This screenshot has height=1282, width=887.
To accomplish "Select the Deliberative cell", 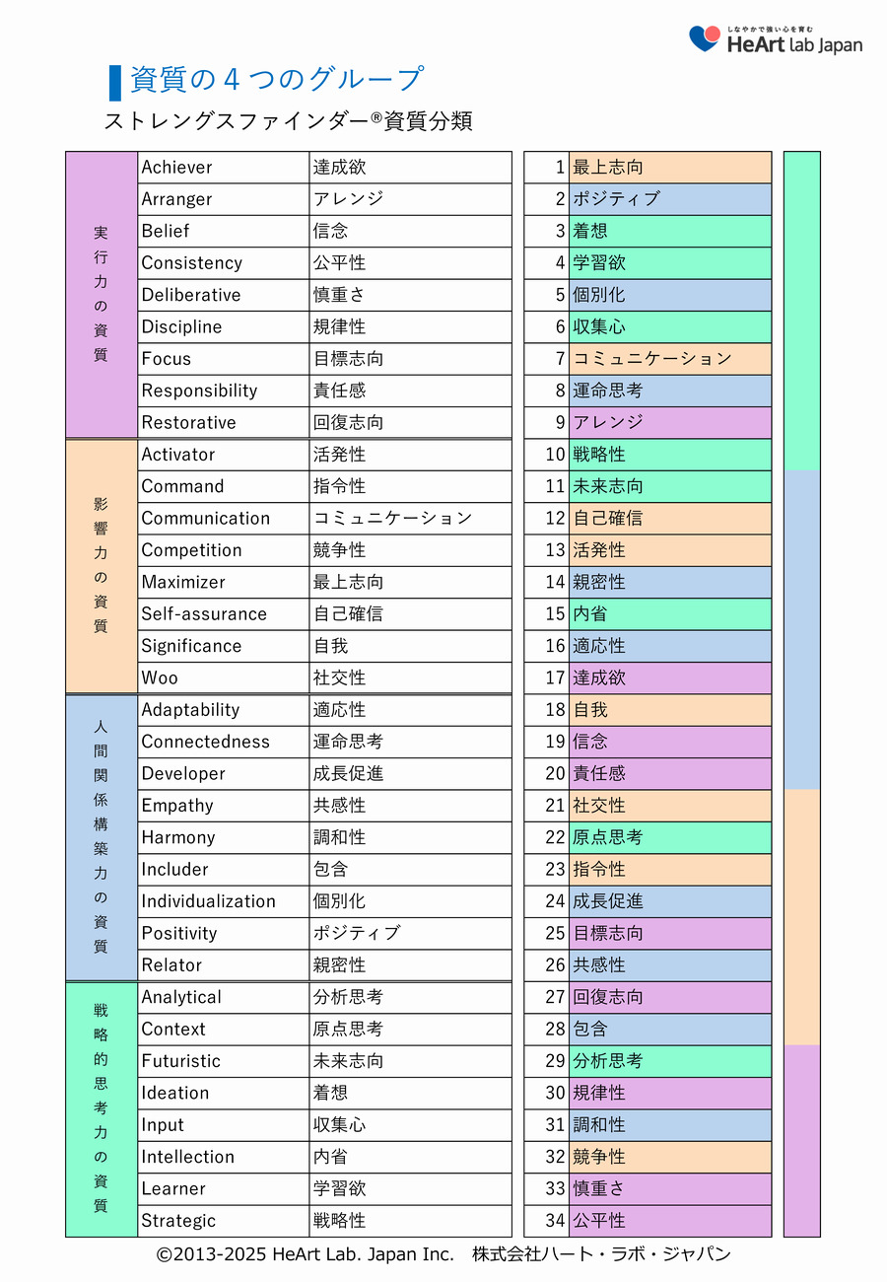I will click(x=224, y=295).
